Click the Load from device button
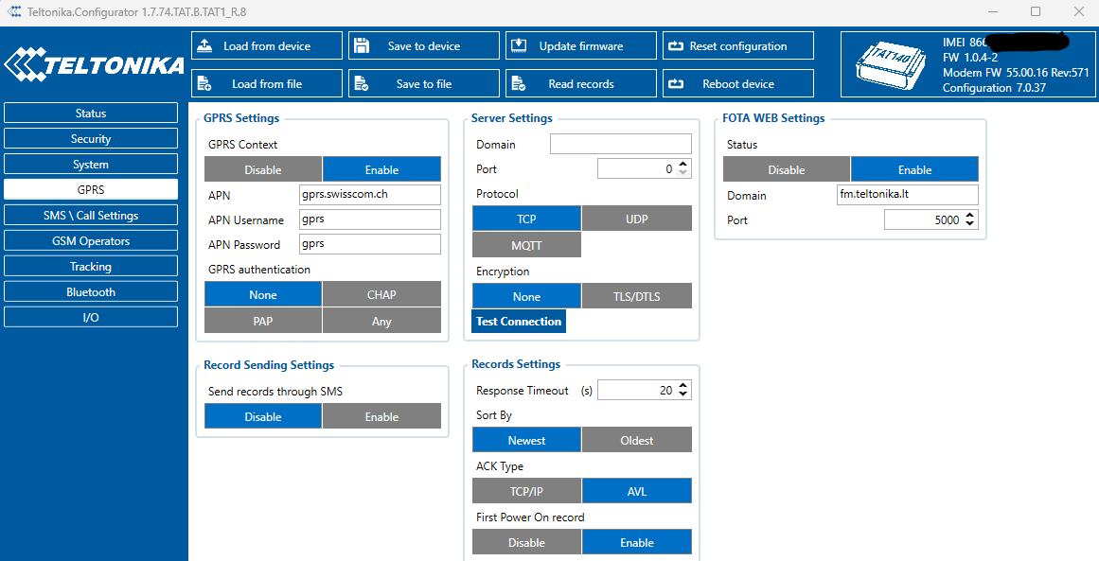1099x561 pixels. click(267, 45)
